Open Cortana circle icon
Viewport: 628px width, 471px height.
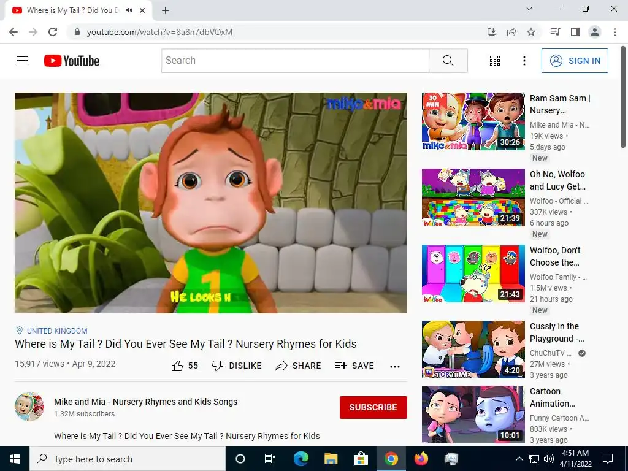pyautogui.click(x=240, y=459)
